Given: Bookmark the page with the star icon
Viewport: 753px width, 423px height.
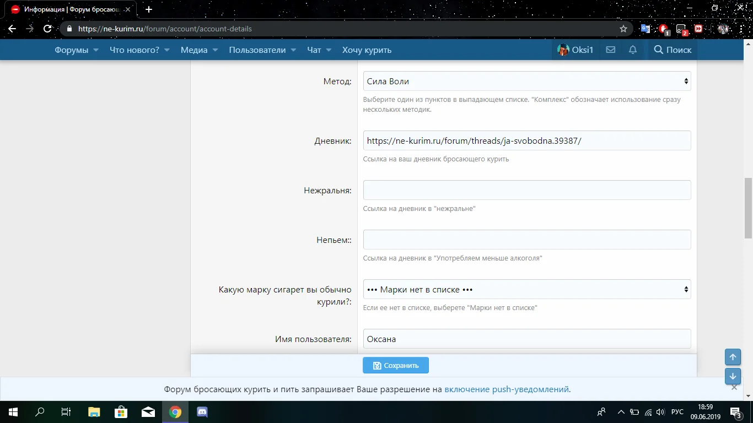Looking at the screenshot, I should [623, 29].
